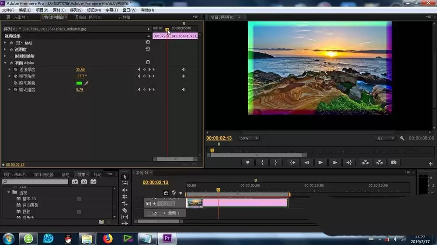Screen dimensions: 437x245
Task: Reset the 运动 effect parameters
Action: pyautogui.click(x=148, y=42)
